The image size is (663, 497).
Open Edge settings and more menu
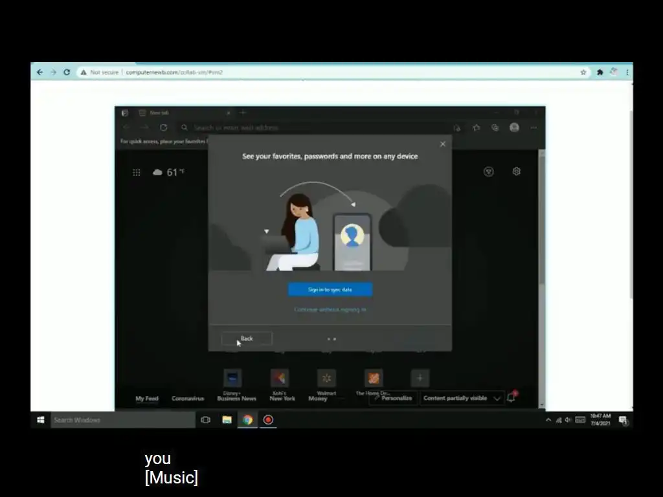point(534,127)
